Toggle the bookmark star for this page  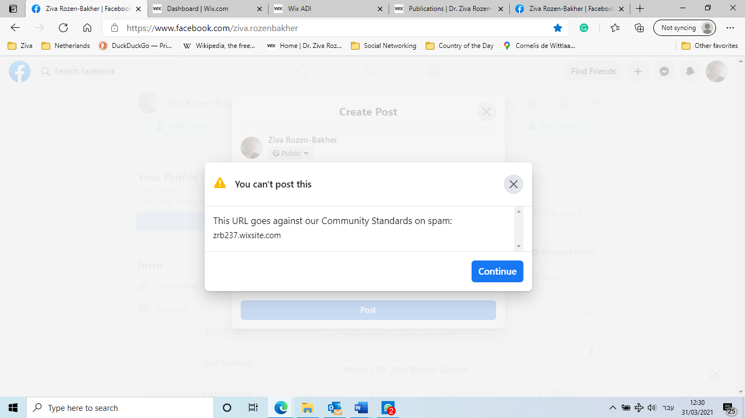tap(557, 27)
